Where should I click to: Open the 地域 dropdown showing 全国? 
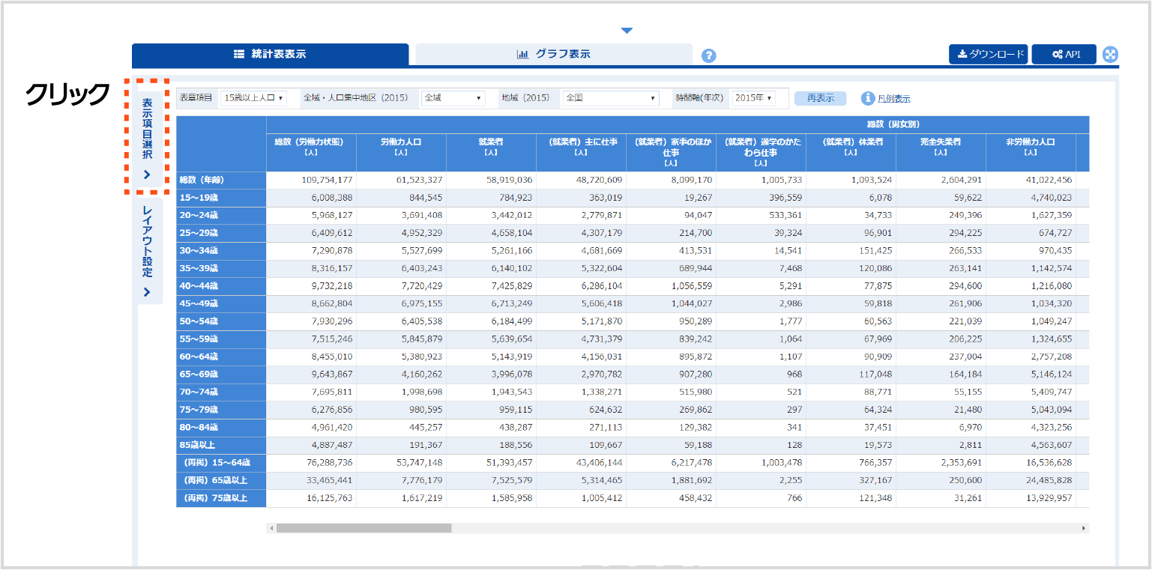point(611,98)
